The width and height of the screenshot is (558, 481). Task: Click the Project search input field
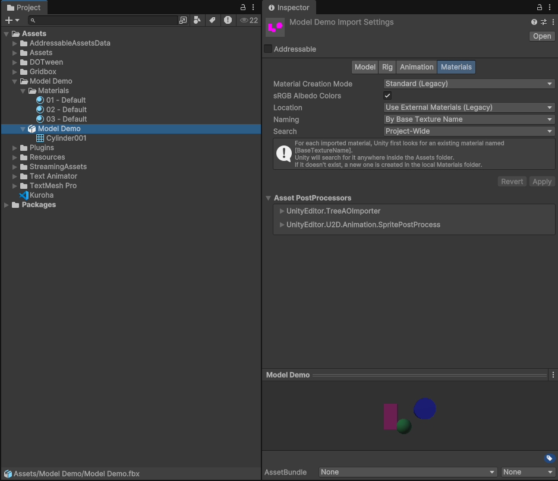click(107, 20)
